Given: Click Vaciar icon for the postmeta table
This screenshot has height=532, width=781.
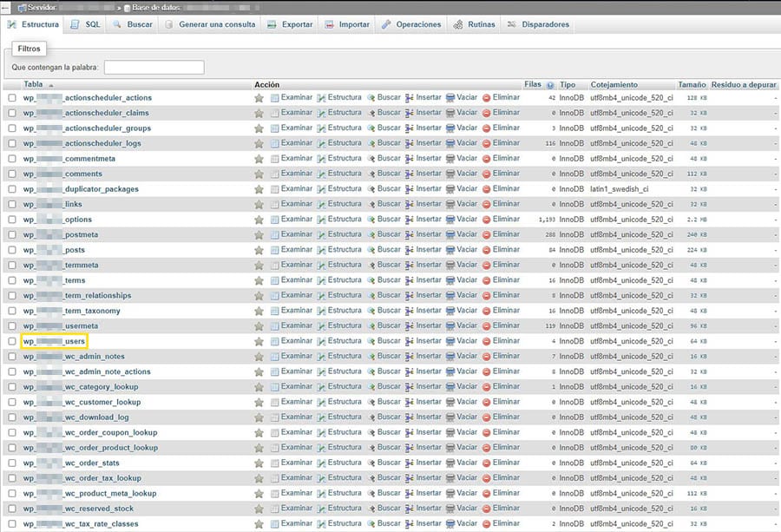Looking at the screenshot, I should point(450,234).
